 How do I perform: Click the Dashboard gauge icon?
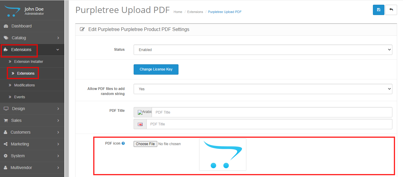[6, 26]
